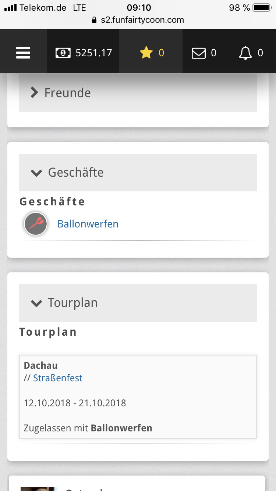276x491 pixels.
Task: Tap the s2.funfairtycoon.com address bar
Action: point(142,20)
